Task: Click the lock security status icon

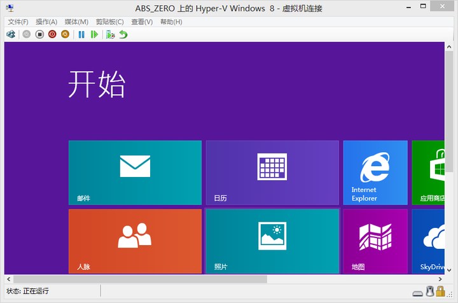Action: 440,292
